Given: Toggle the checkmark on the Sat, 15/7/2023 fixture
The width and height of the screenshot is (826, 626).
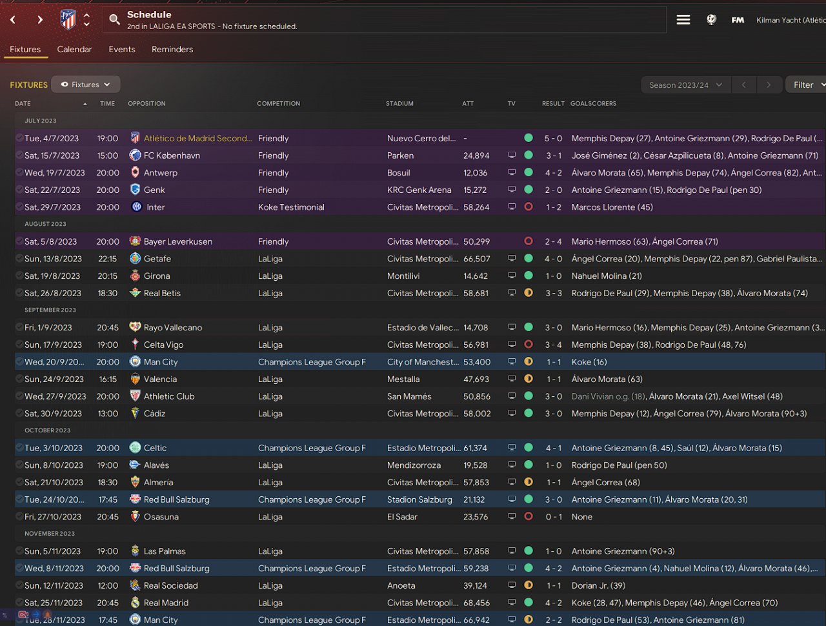Looking at the screenshot, I should pyautogui.click(x=19, y=156).
